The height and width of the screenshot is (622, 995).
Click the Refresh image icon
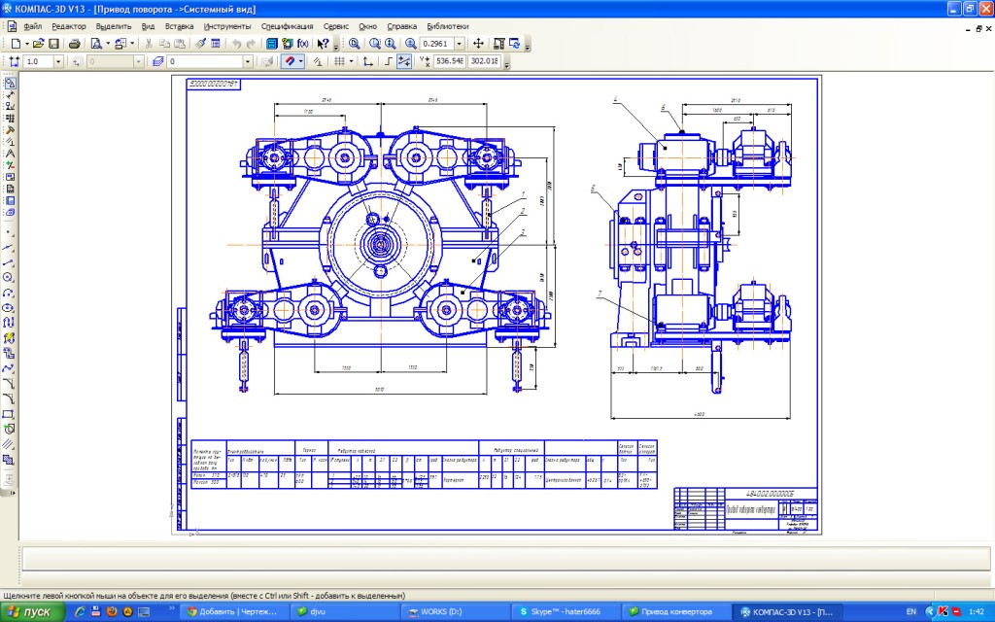tap(515, 44)
